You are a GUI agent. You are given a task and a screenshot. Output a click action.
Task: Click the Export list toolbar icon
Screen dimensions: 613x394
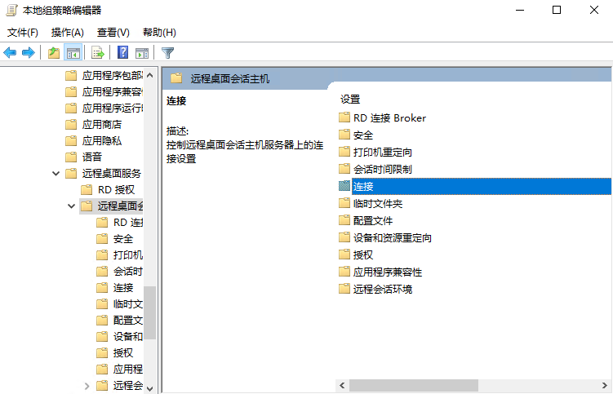[98, 53]
